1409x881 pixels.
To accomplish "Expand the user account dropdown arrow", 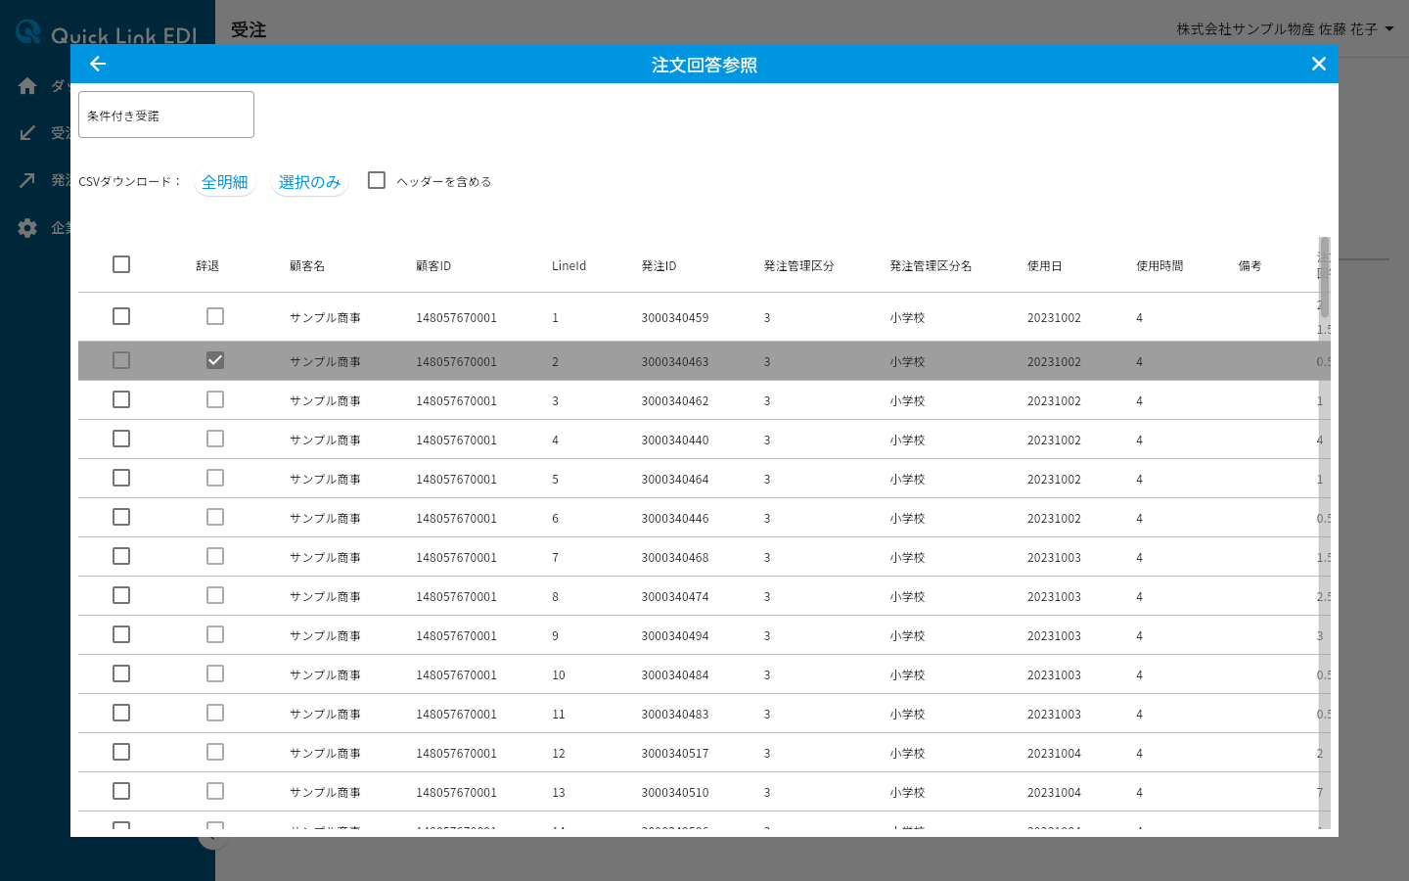I will (x=1389, y=29).
